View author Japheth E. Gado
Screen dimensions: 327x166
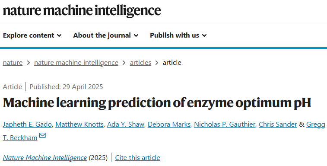pyautogui.click(x=27, y=124)
